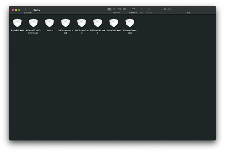
Task: Select the VirtualSMC.kext file icon
Action: pyautogui.click(x=114, y=23)
